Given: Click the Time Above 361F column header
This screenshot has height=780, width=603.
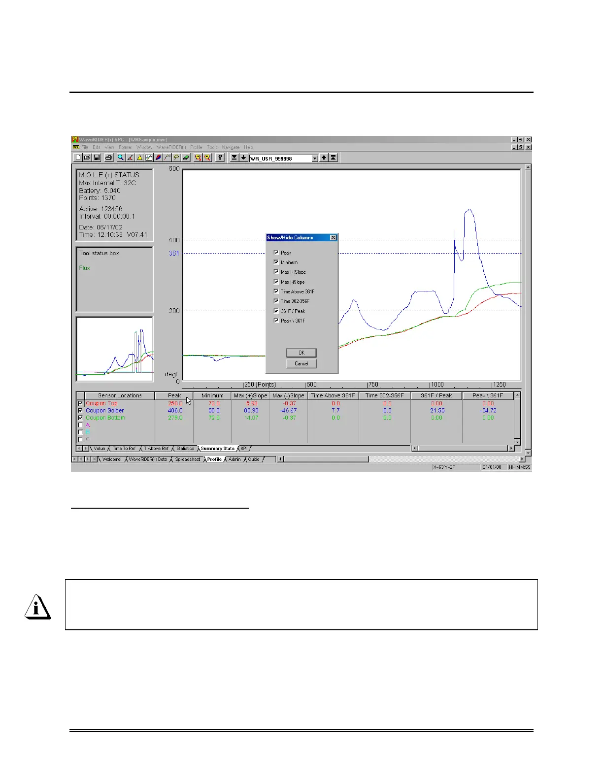Looking at the screenshot, I should click(333, 395).
